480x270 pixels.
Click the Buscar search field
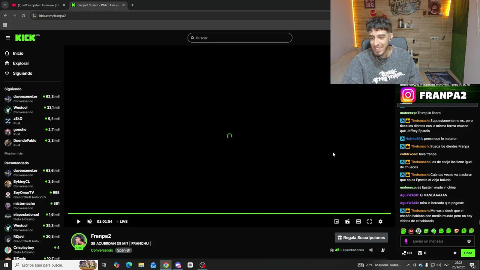point(240,38)
